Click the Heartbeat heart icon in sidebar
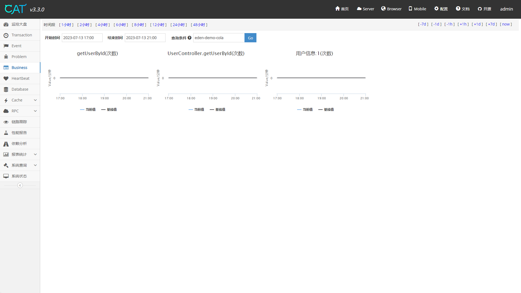This screenshot has width=521, height=293. 6,78
